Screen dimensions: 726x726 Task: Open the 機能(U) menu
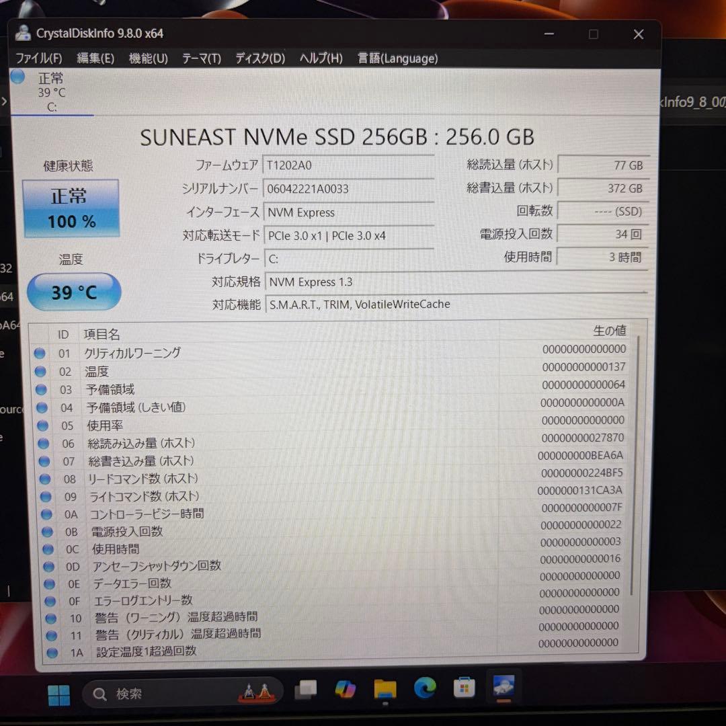147,58
